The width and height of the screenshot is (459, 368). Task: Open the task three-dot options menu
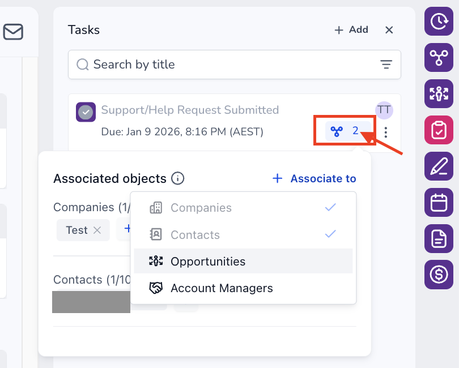coord(386,132)
